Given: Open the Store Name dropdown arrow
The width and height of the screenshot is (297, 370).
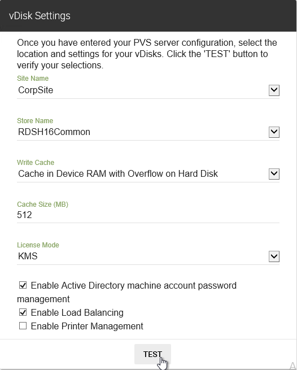Looking at the screenshot, I should (274, 132).
